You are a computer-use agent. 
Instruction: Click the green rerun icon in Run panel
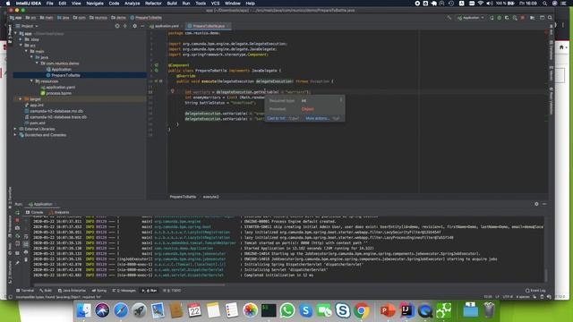point(17,212)
